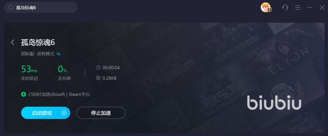Image resolution: width=328 pixels, height=136 pixels.
Task: Close the biubiu accelerator window
Action: 322,7
